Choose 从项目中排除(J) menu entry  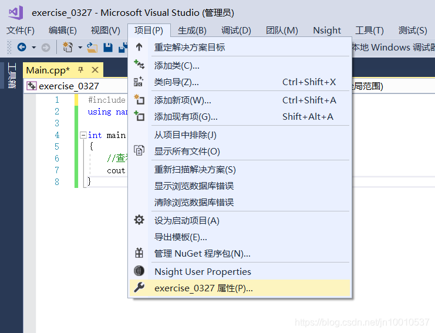pyautogui.click(x=240, y=135)
